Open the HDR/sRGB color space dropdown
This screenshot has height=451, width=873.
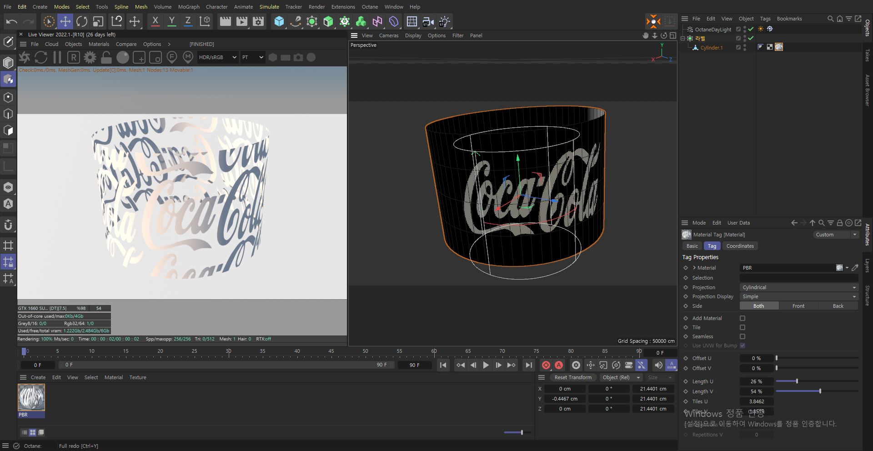218,57
